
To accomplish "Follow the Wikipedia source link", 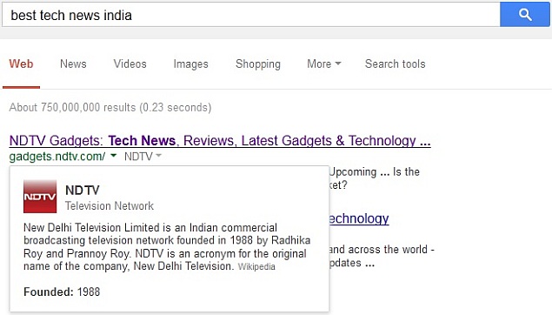I will tap(256, 267).
